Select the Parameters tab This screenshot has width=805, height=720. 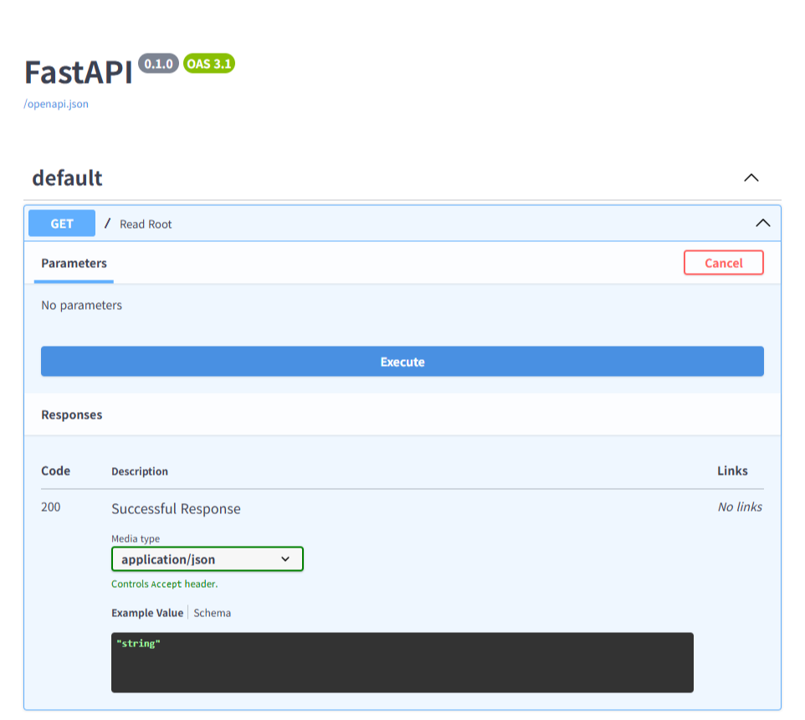(x=74, y=264)
